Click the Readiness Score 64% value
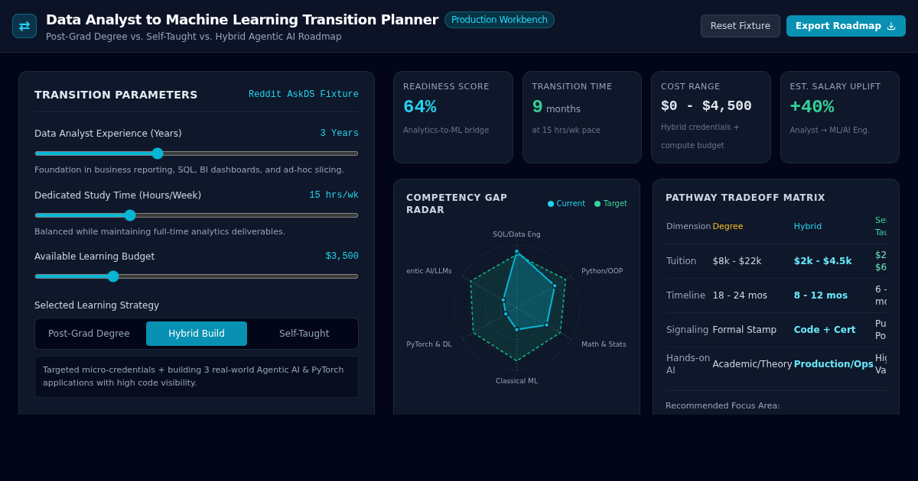This screenshot has height=481, width=918. [420, 107]
